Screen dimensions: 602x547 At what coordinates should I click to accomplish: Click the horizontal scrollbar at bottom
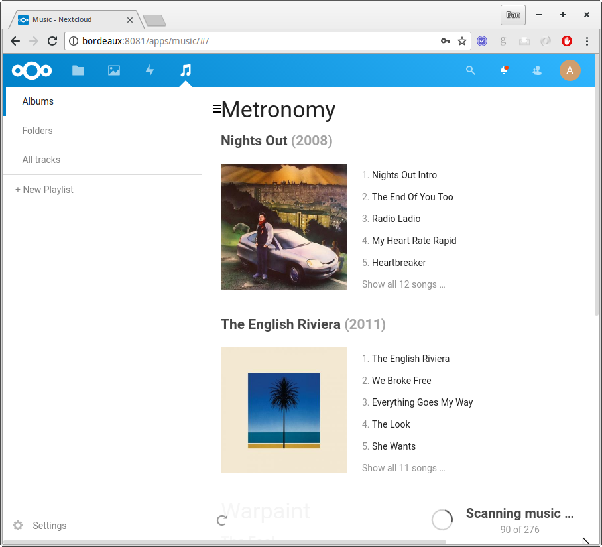pyautogui.click(x=225, y=542)
